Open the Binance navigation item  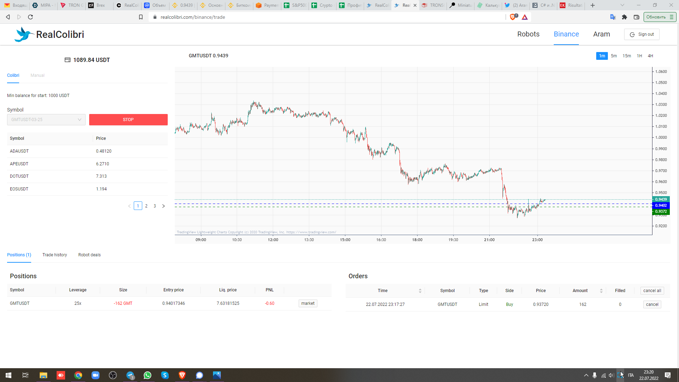tap(566, 34)
